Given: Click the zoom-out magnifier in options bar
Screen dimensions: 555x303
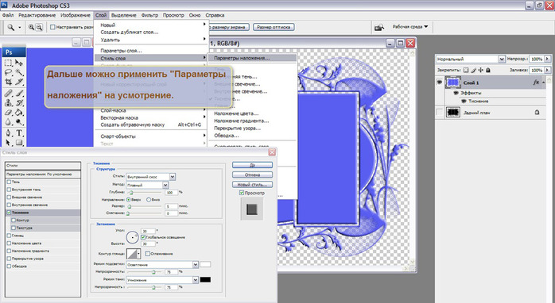Looking at the screenshot, I should pos(39,27).
